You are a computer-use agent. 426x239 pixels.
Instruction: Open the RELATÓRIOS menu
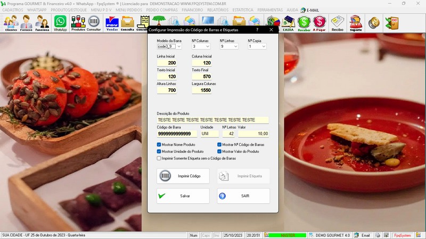click(218, 10)
